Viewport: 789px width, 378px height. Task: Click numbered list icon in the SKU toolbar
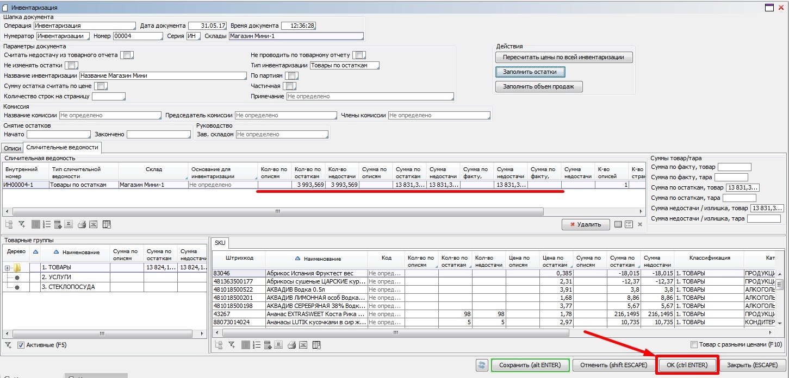256,345
